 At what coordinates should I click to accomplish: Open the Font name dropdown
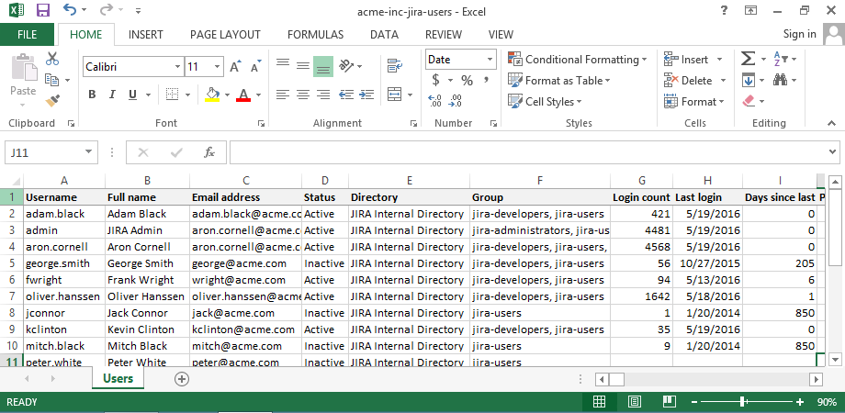(177, 67)
